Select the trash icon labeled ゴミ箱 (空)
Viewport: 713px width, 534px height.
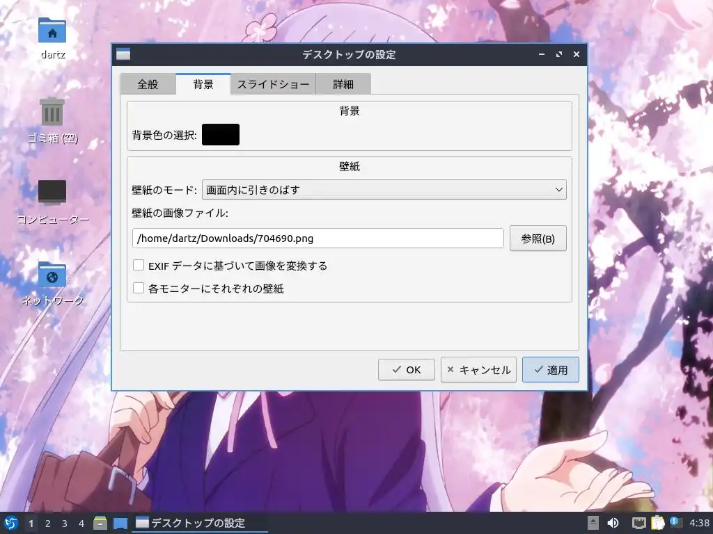[x=52, y=112]
